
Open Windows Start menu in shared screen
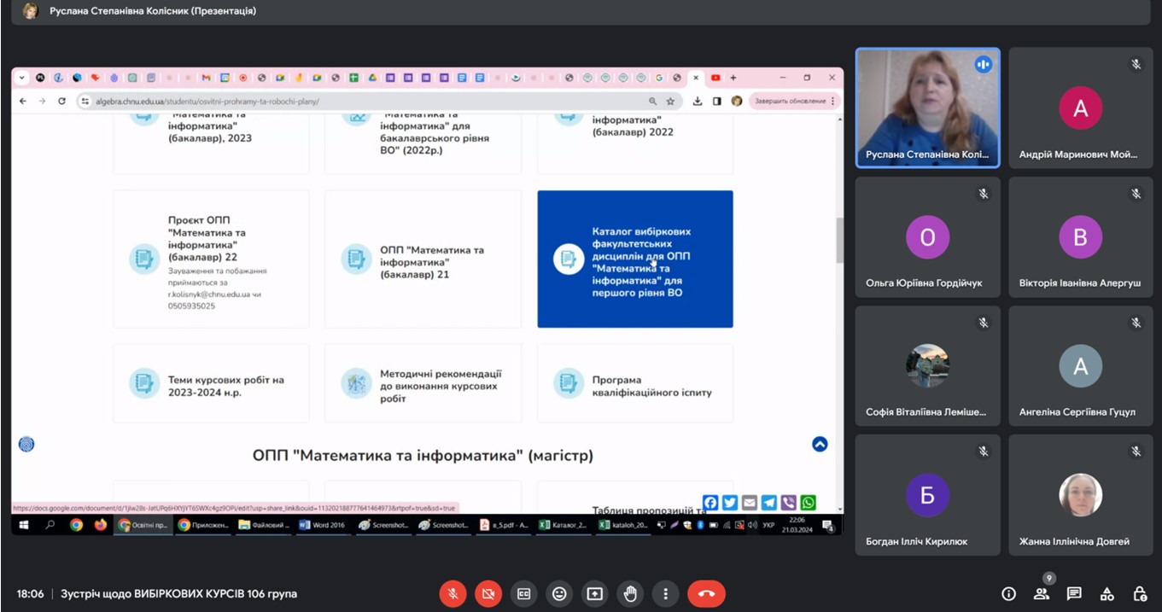24,525
